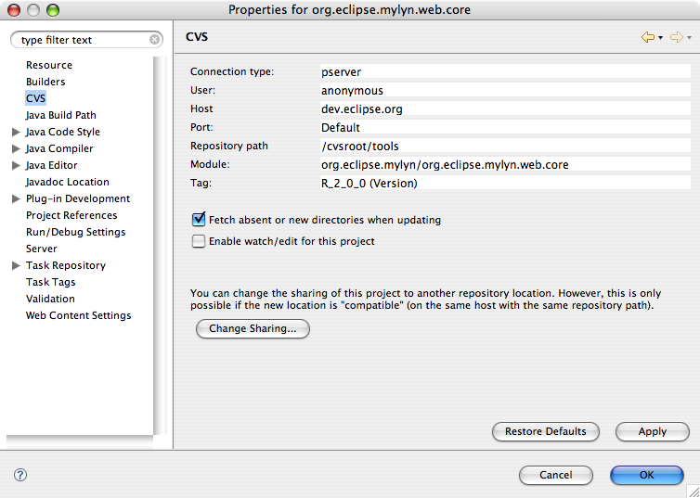The width and height of the screenshot is (700, 498).
Task: Click the Cancel button
Action: click(556, 475)
